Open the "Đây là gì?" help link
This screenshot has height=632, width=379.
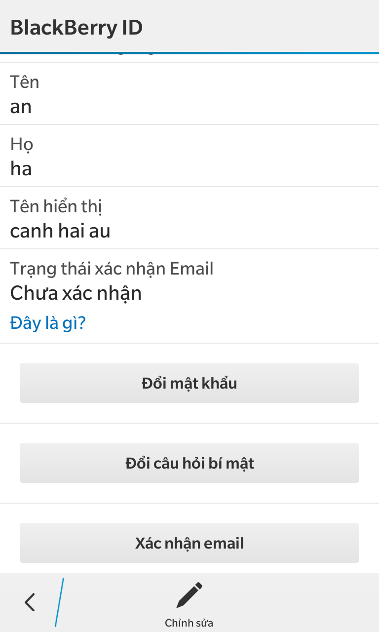(48, 323)
